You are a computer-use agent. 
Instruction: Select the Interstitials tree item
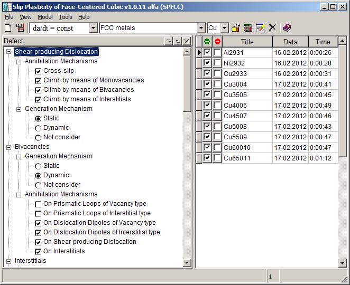point(30,261)
